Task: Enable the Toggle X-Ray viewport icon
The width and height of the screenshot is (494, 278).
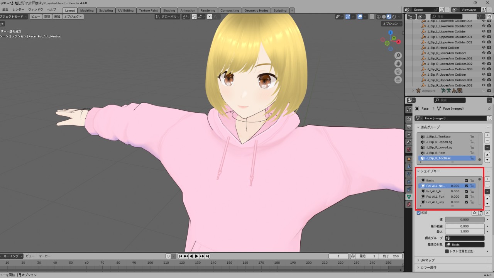Action: click(x=372, y=17)
